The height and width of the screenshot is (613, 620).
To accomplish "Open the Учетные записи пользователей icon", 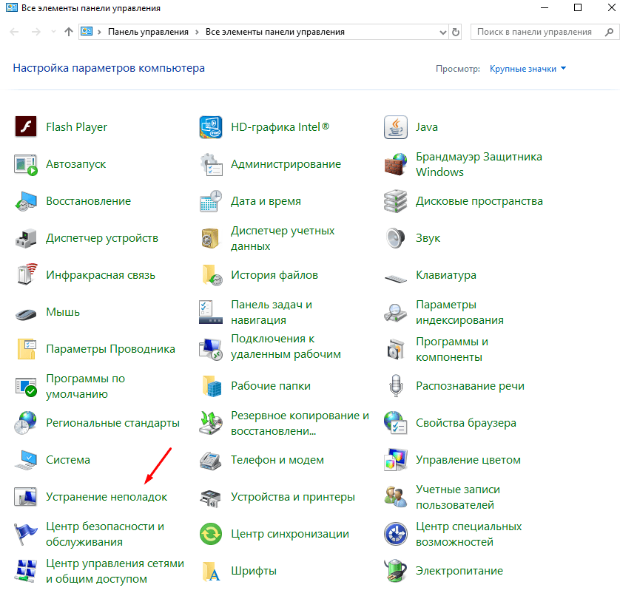I will [x=395, y=497].
